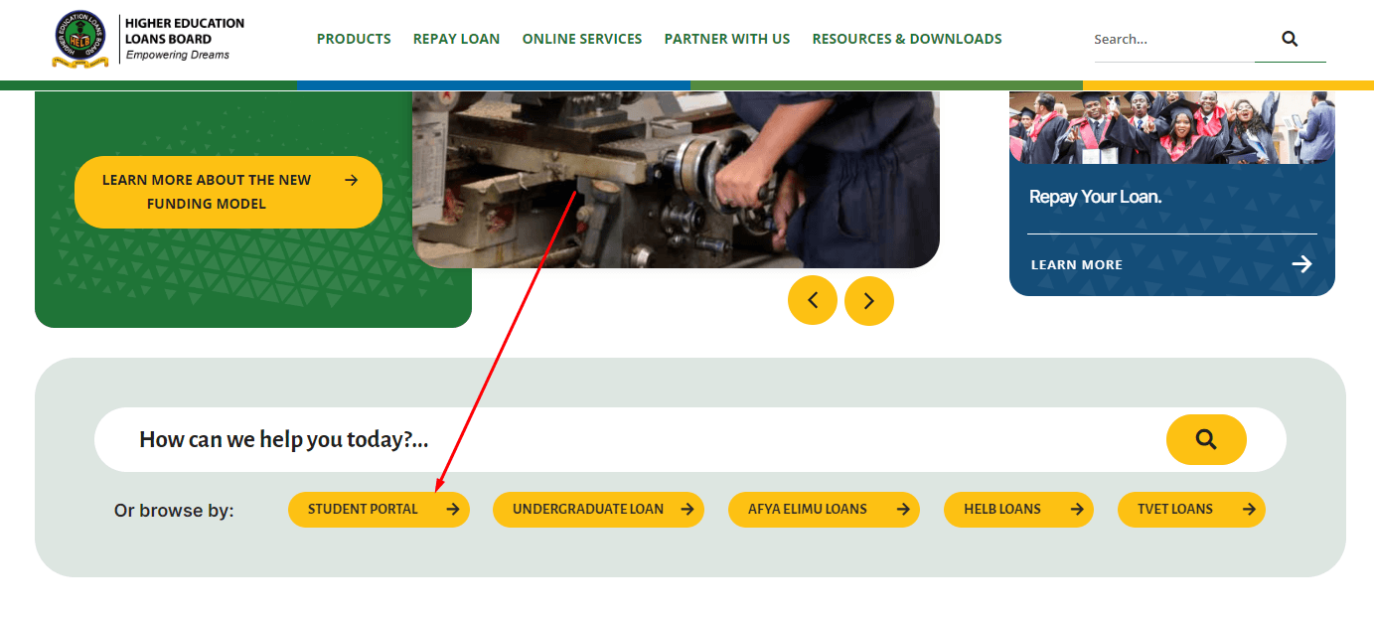
Task: Open Afya Elimu Loans
Action: tap(824, 509)
